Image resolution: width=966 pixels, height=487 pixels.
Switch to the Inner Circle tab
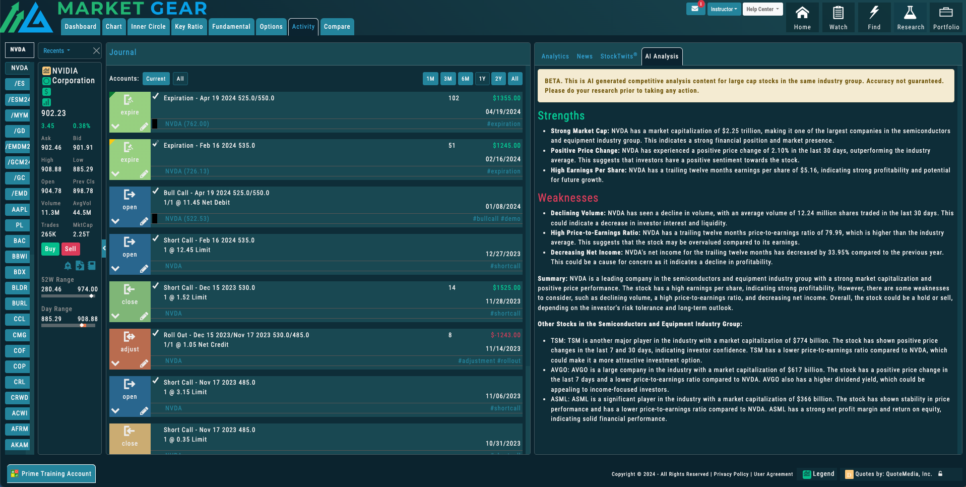148,27
